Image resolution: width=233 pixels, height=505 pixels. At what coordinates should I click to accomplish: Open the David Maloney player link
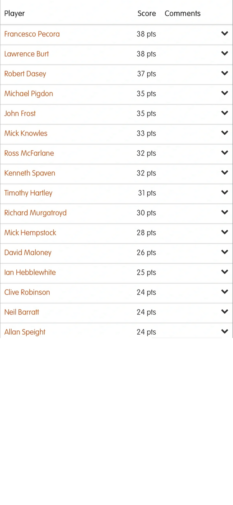tap(28, 253)
